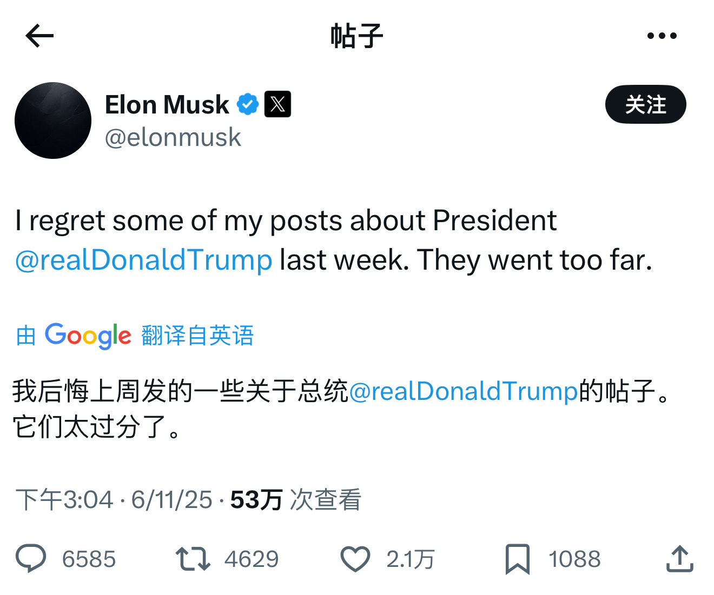Click the blue verified badge

[248, 104]
